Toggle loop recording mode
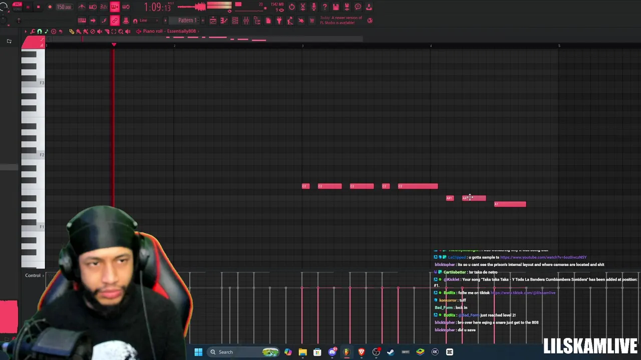 (x=126, y=7)
